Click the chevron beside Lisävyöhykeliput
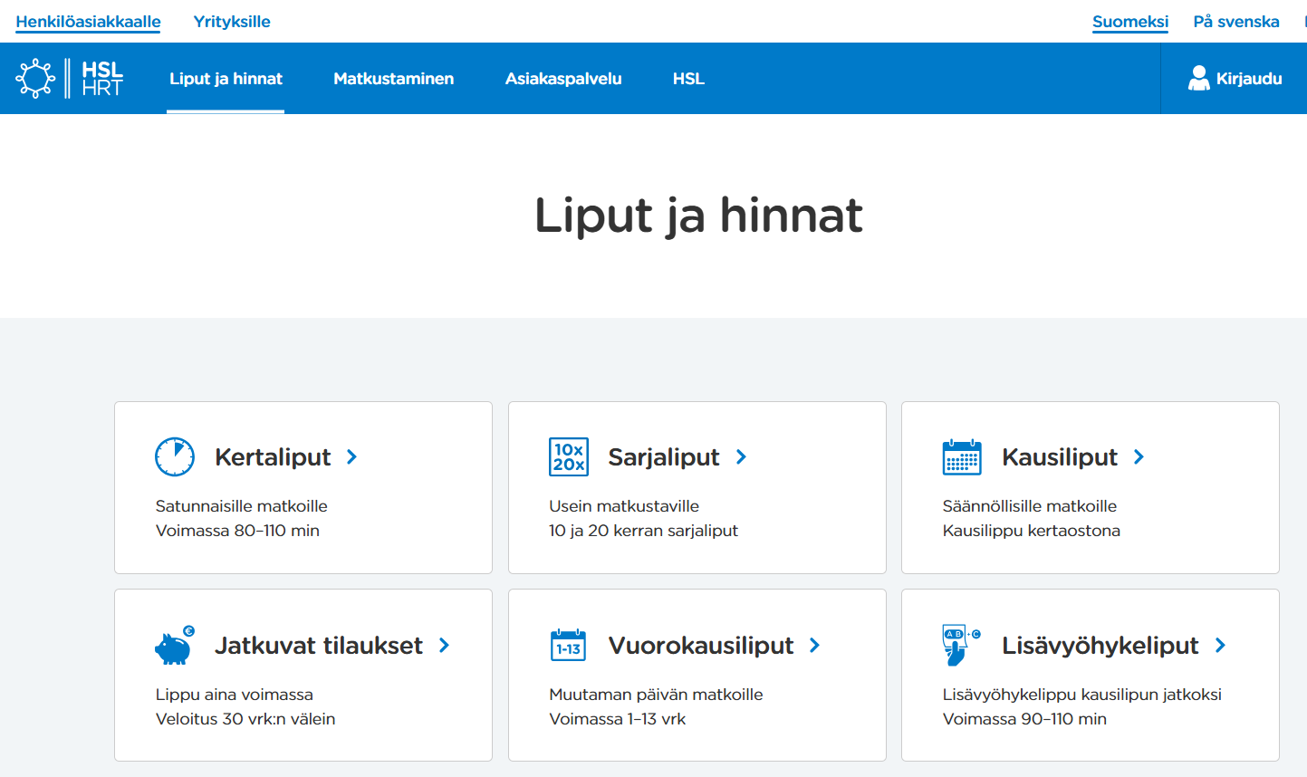 pyautogui.click(x=1221, y=646)
